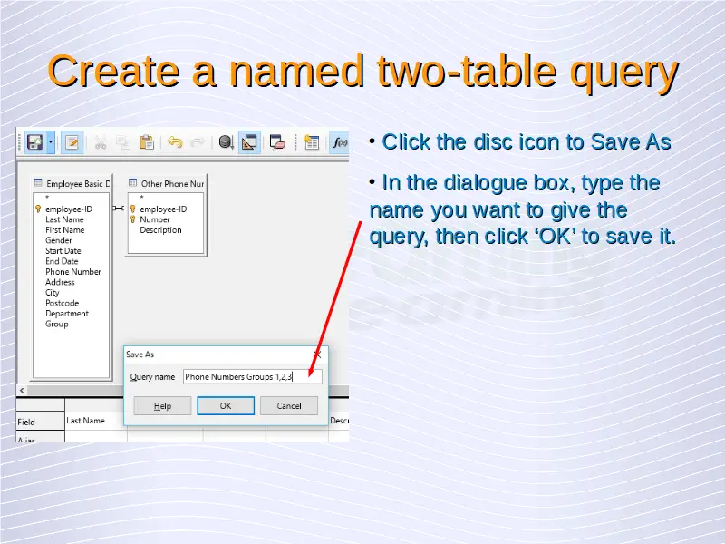Screen dimensions: 725x544
Task: Select the First Name field
Action: click(64, 230)
